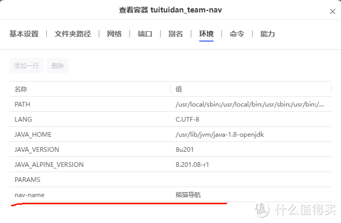Open the 别名 tab
Viewport: 341px width, 223px height.
pos(176,34)
